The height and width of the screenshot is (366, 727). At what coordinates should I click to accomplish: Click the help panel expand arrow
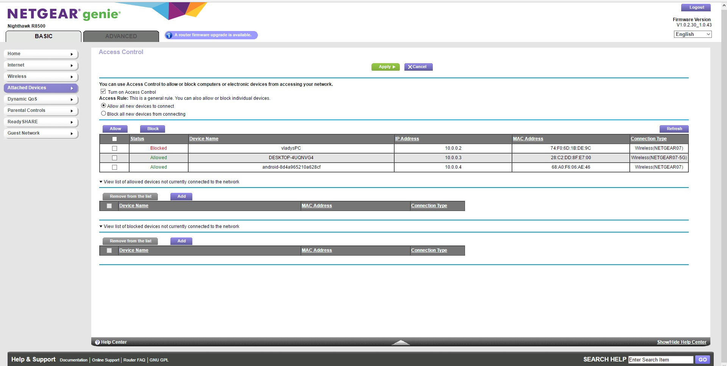click(x=401, y=342)
